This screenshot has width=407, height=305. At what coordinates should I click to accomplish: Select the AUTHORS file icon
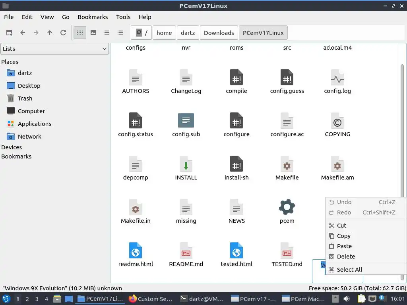136,77
